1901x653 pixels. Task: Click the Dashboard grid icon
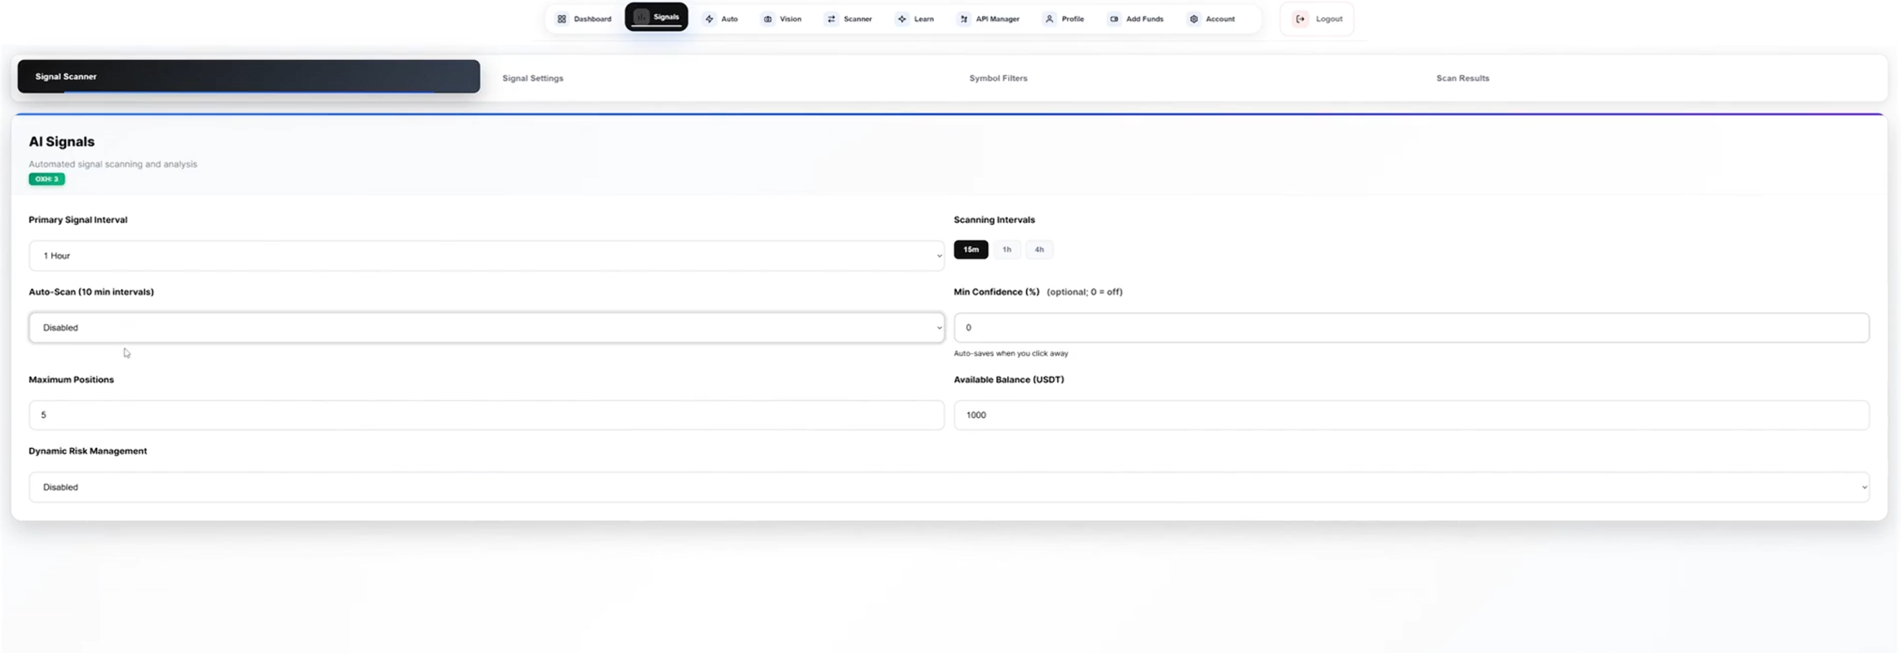(561, 19)
